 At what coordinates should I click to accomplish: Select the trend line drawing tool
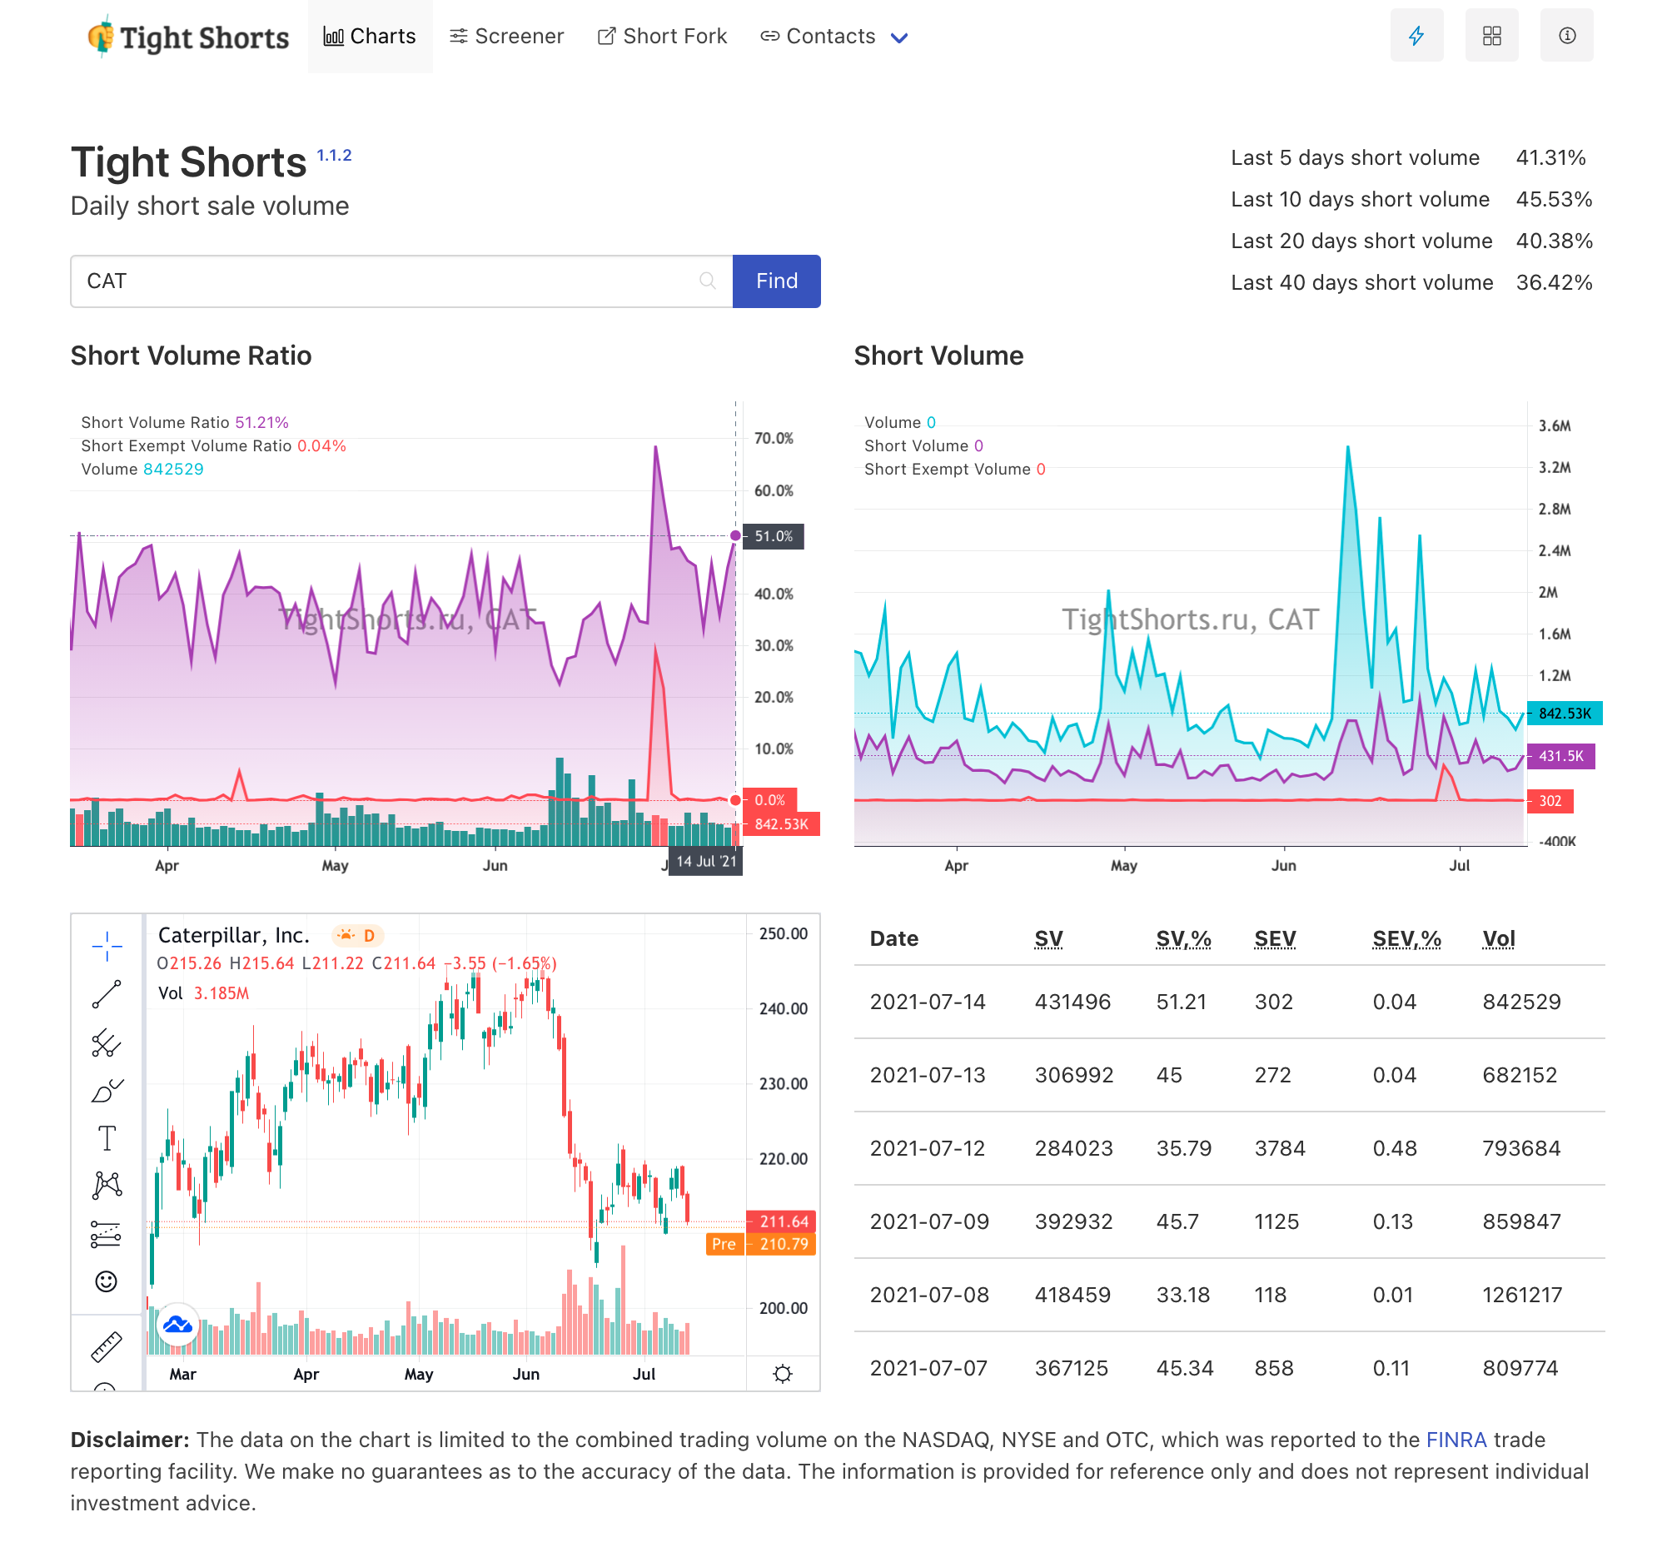(107, 994)
